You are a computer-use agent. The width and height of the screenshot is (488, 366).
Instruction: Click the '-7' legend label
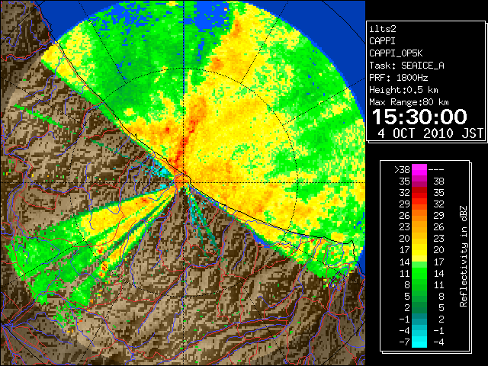tap(404, 342)
